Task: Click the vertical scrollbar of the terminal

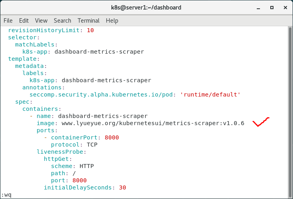Action: (290, 112)
